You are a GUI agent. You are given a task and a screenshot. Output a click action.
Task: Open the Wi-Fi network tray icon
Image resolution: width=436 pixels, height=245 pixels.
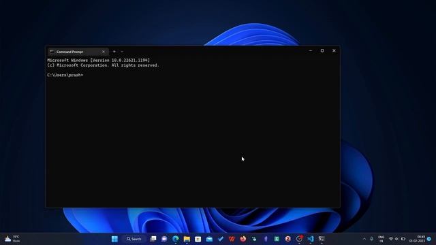point(391,239)
